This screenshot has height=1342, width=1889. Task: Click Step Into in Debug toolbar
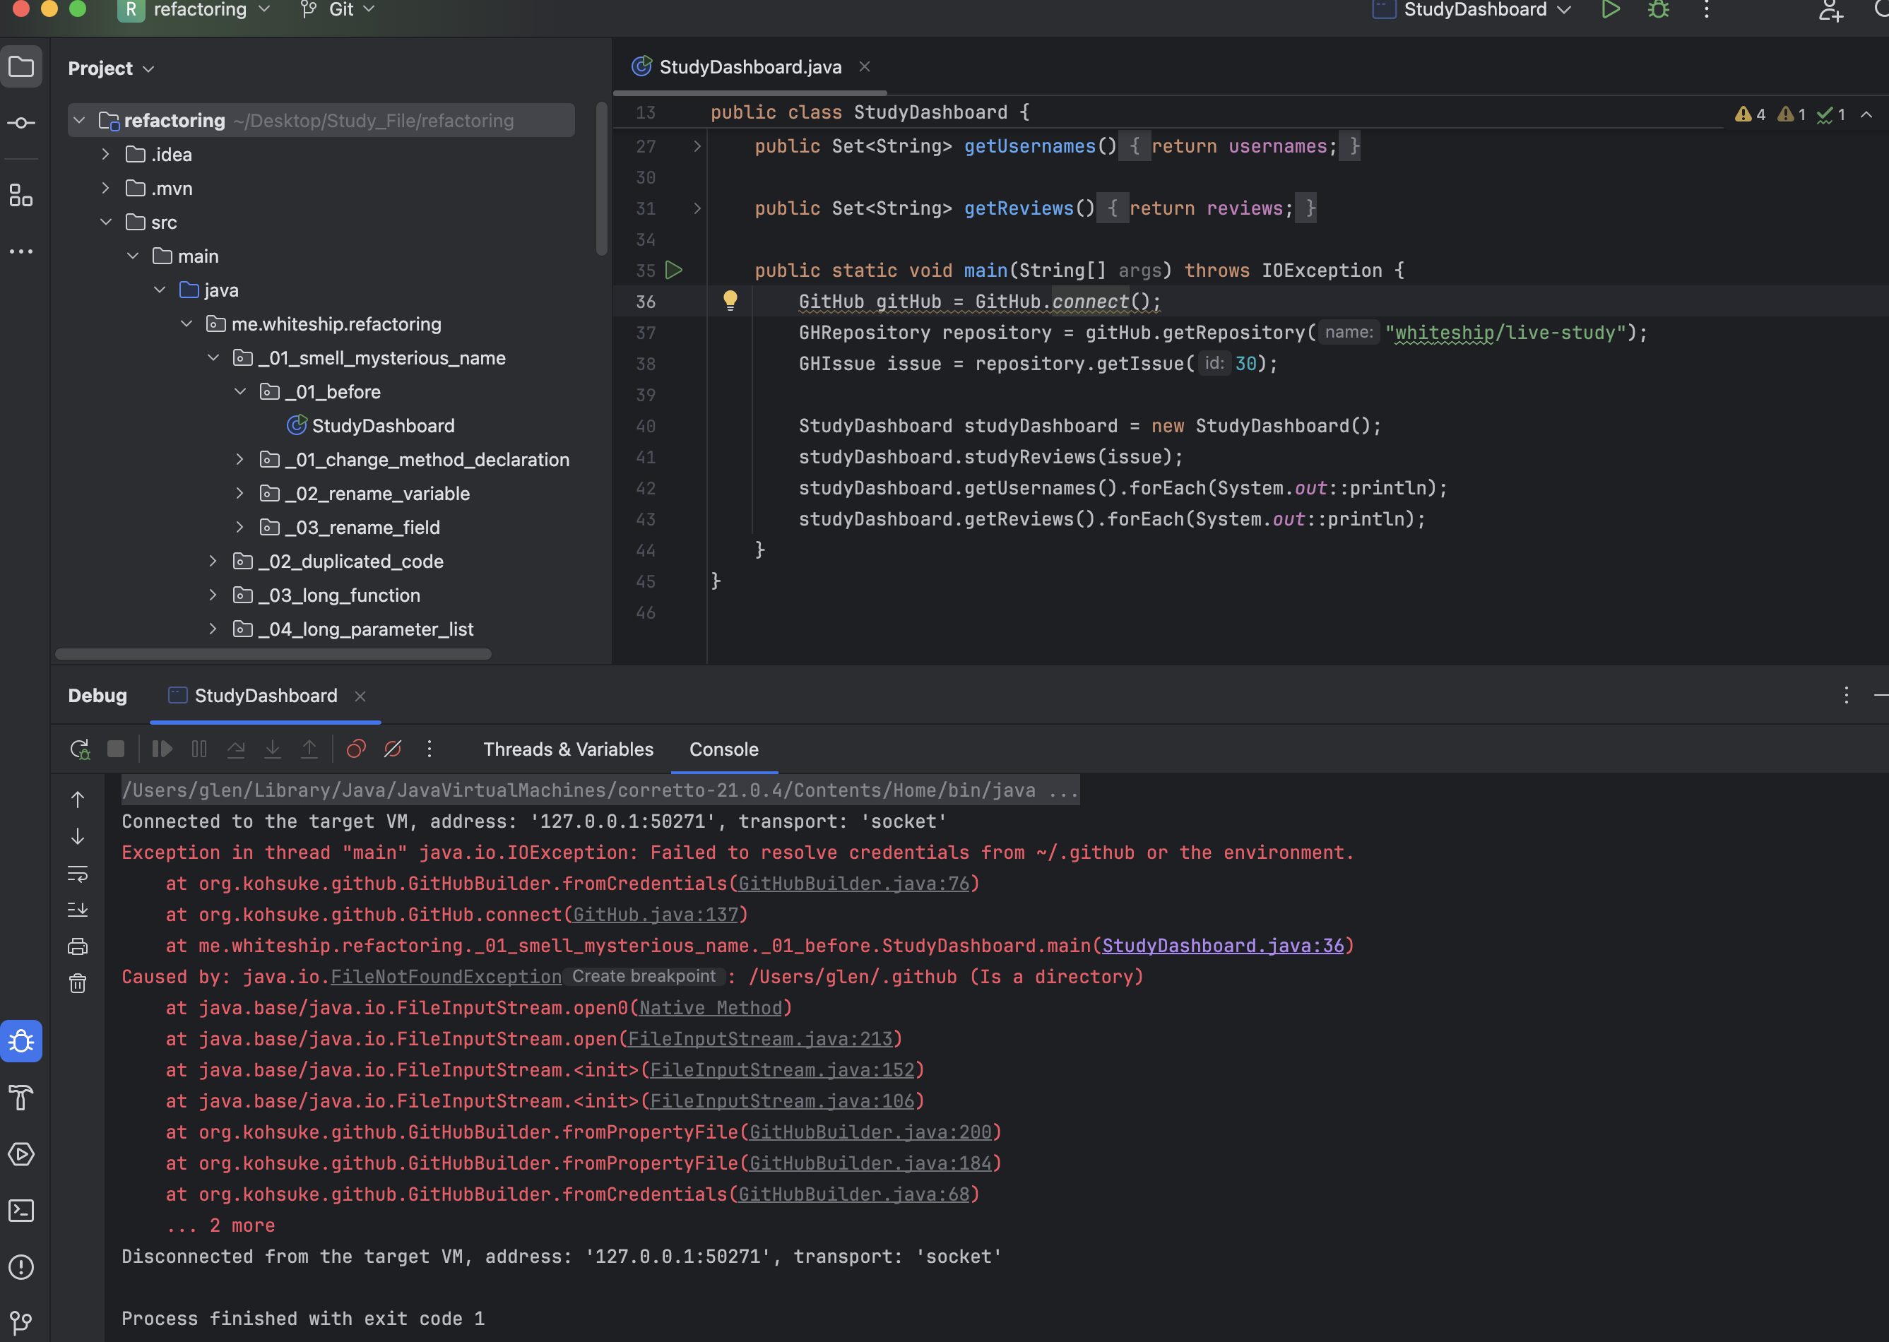272,749
